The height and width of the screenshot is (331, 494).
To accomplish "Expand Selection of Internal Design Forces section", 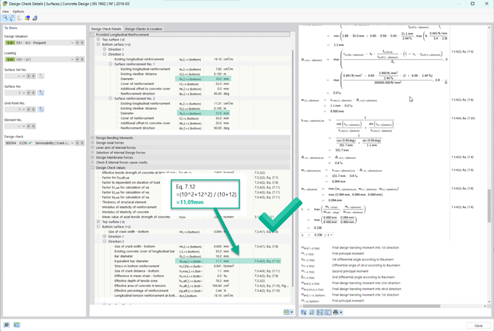I will (92, 152).
